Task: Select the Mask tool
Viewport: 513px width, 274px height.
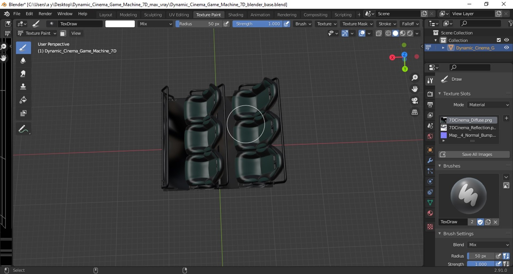Action: click(x=23, y=113)
